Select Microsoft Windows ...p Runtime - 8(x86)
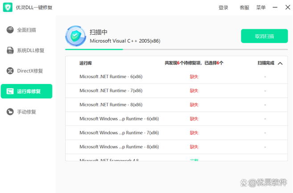Screen dimensions: 293x193 click(177, 147)
